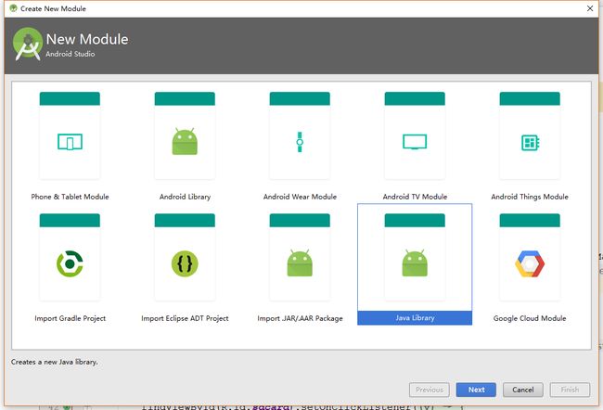Select the Android TV Module screen icon
This screenshot has height=410, width=603.
point(415,142)
